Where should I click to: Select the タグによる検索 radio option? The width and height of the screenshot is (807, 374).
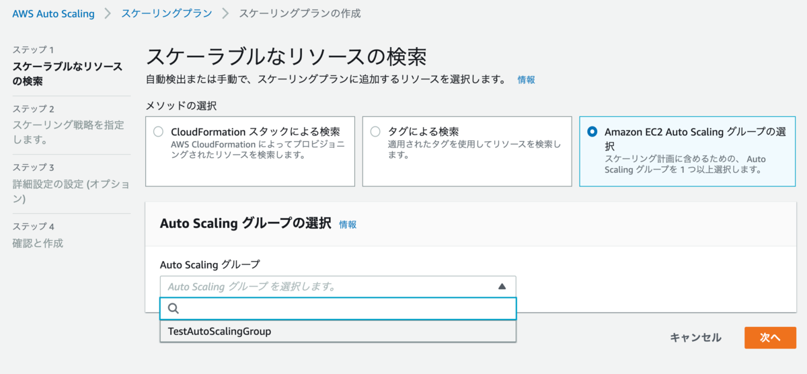(375, 132)
